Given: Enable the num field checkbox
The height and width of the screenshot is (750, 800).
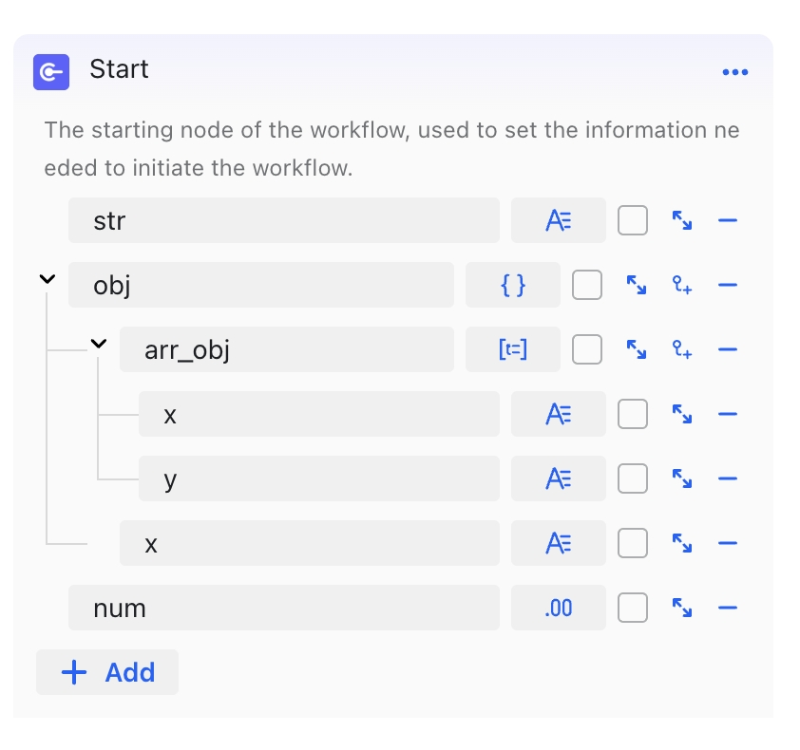Looking at the screenshot, I should 633,608.
